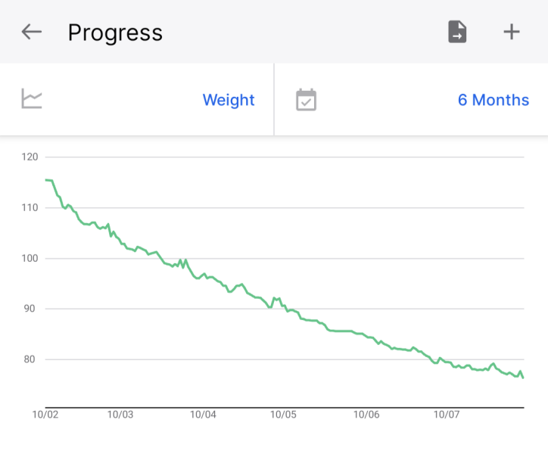Click the line chart icon beside Weight

pos(32,99)
